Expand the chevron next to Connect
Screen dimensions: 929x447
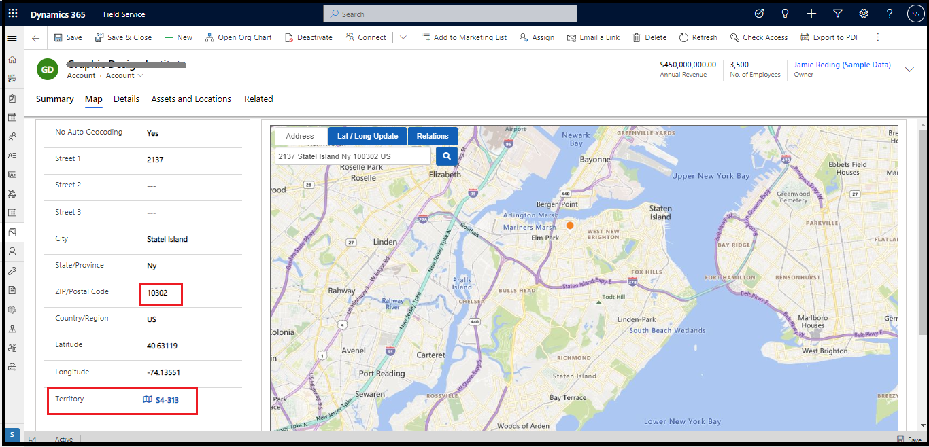(403, 37)
